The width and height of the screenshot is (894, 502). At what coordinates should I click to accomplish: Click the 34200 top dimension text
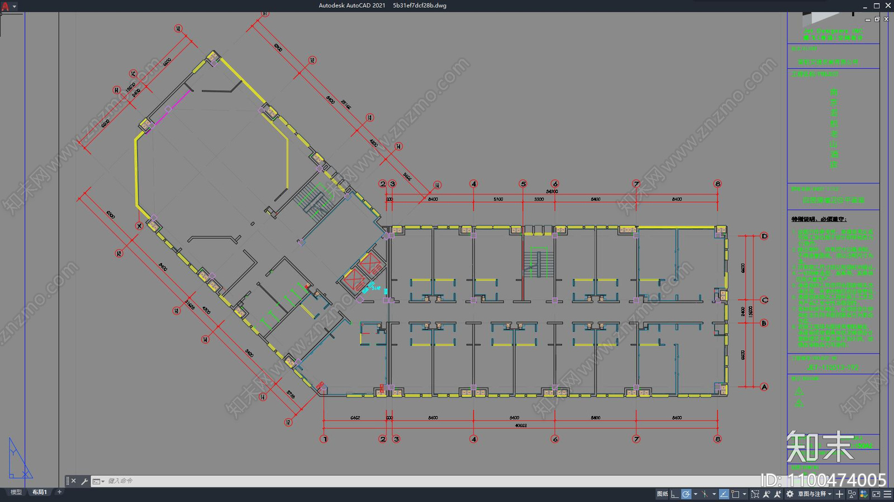552,191
